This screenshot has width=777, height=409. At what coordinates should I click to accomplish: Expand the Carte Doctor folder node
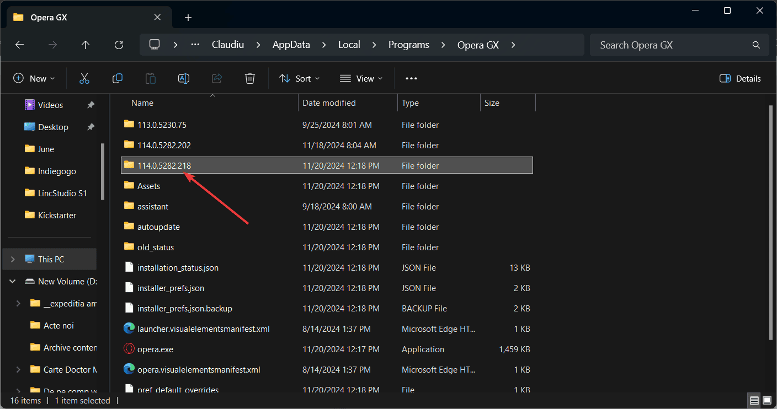18,369
